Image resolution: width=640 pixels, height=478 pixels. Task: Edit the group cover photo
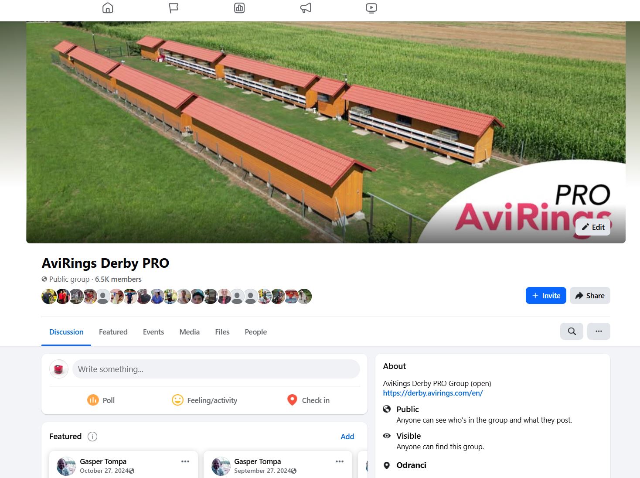pos(593,227)
